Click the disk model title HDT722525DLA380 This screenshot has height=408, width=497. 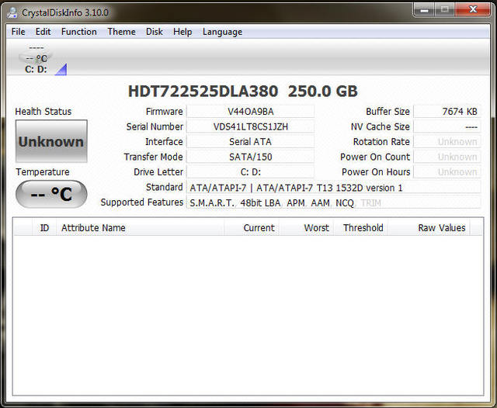(x=203, y=92)
